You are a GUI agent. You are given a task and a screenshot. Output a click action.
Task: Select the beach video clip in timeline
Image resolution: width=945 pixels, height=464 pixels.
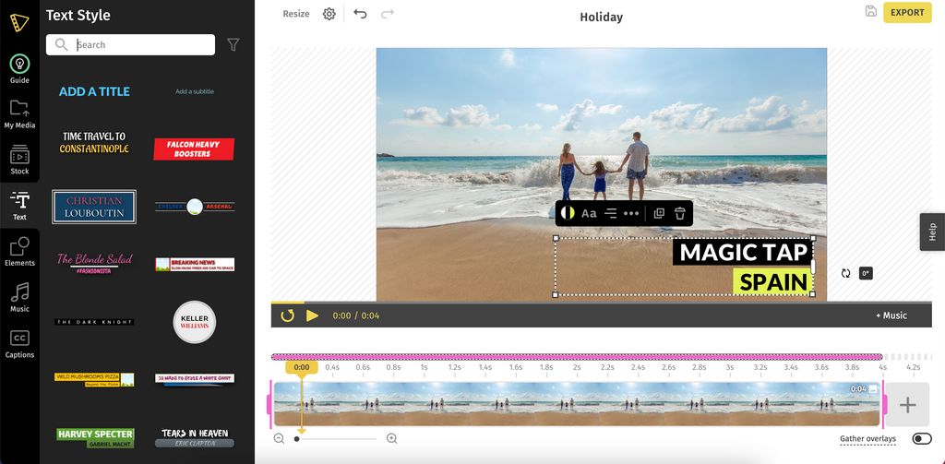point(577,404)
